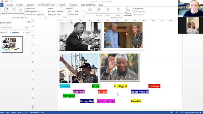The width and height of the screenshot is (203, 114).
Task: Open the Номера строк dropdown
Action: click(32, 12)
